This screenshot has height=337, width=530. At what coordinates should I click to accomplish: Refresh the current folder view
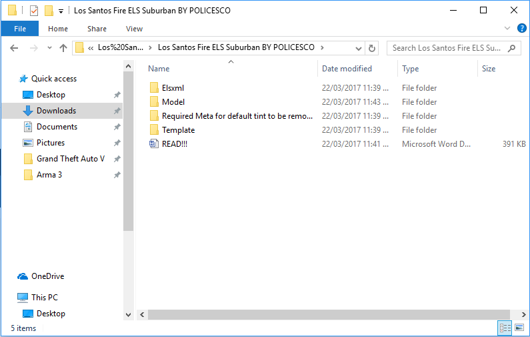(372, 48)
